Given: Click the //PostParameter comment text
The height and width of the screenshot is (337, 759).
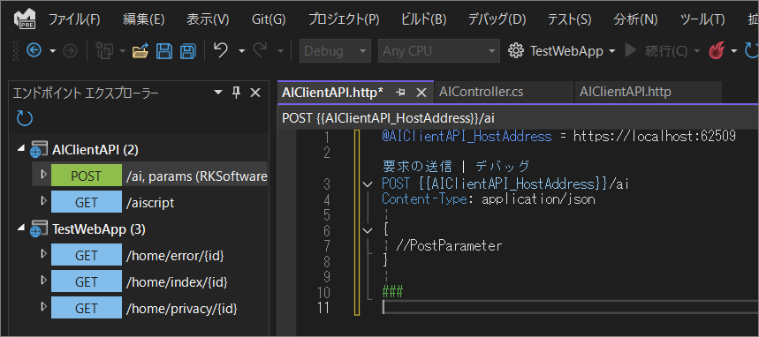Looking at the screenshot, I should pyautogui.click(x=449, y=245).
